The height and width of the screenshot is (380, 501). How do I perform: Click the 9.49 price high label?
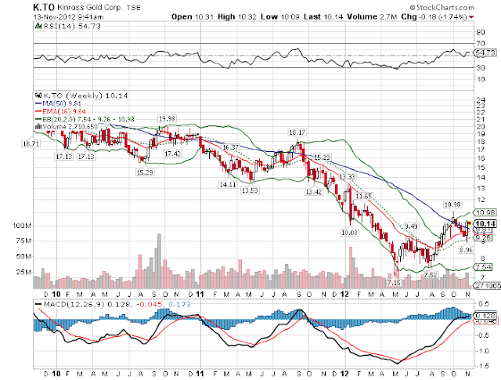click(x=411, y=226)
